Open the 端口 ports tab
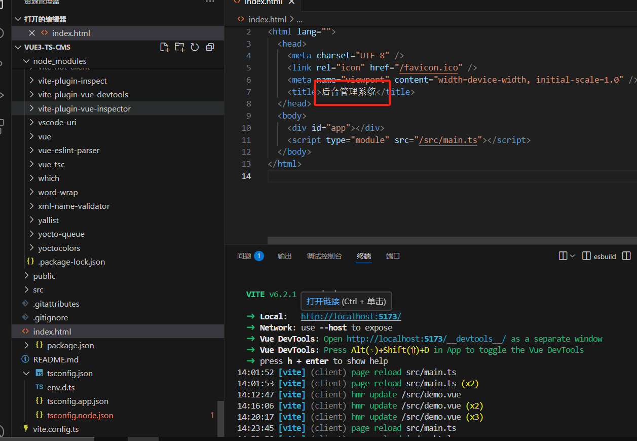Viewport: 637px width, 441px height. pos(393,256)
